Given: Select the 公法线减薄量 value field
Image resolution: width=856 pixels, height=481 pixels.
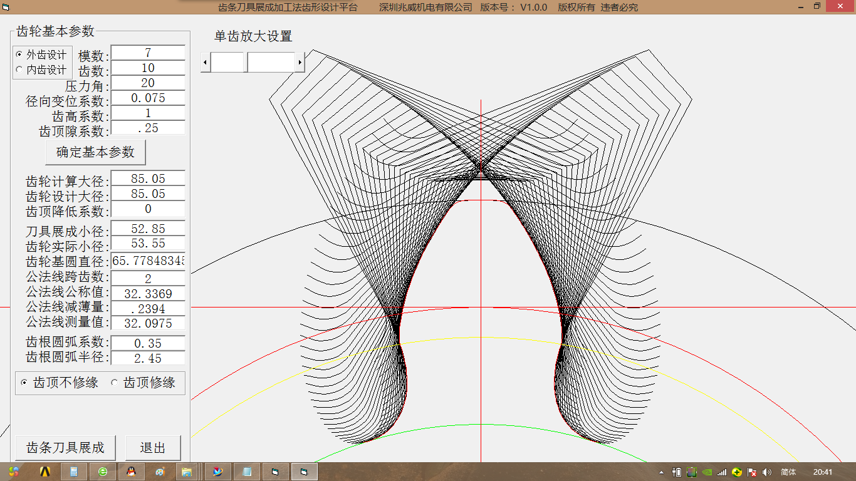Looking at the screenshot, I should point(148,308).
